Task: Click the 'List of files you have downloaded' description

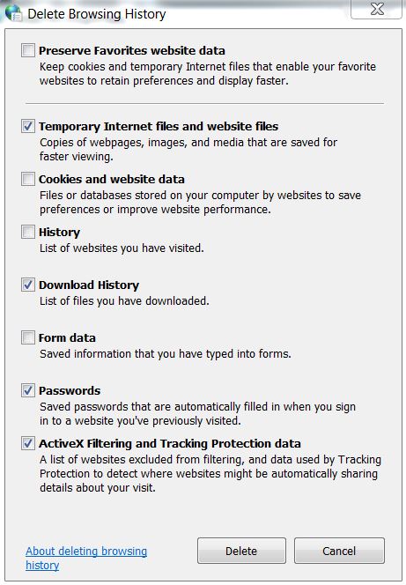Action: (124, 301)
